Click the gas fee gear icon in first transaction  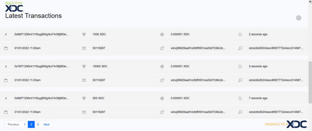pos(162,34)
